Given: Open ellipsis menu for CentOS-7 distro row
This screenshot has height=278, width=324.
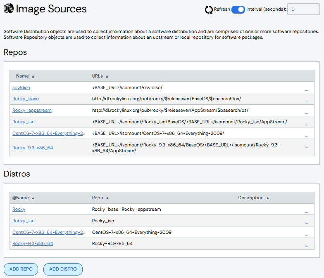Looking at the screenshot, I should [306, 235].
